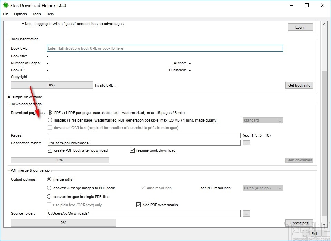The image size is (331, 241).
Task: Uncheck hide PDF watermarks
Action: pyautogui.click(x=138, y=205)
